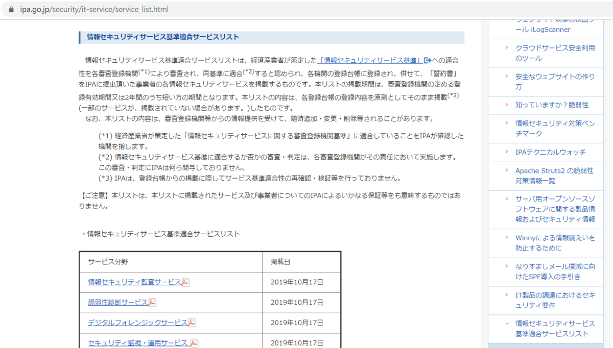Open sidebar item IPAテクニカルウォッチ
Screen dimensions: 613x348
[550, 152]
